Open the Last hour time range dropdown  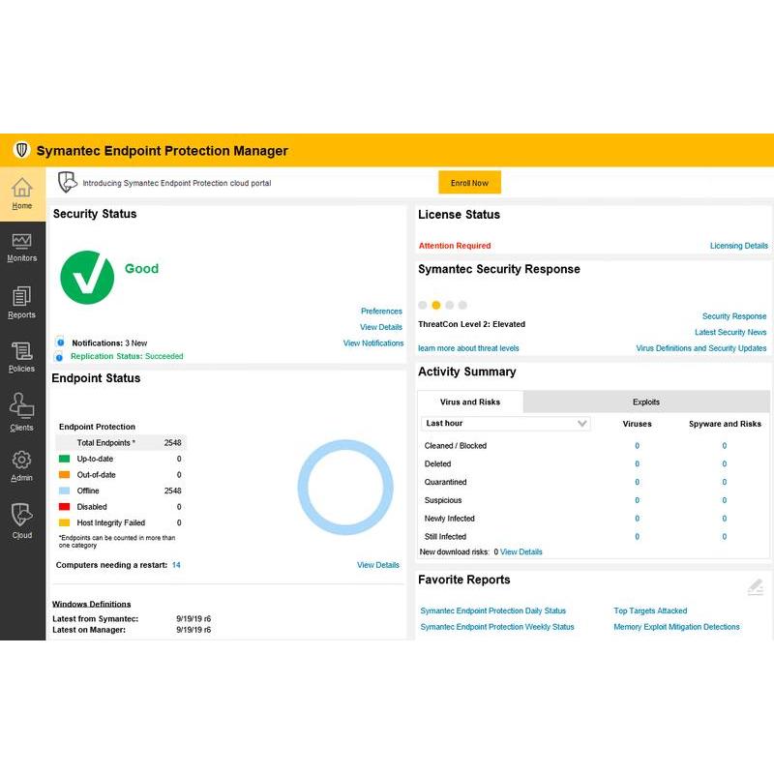coord(505,424)
